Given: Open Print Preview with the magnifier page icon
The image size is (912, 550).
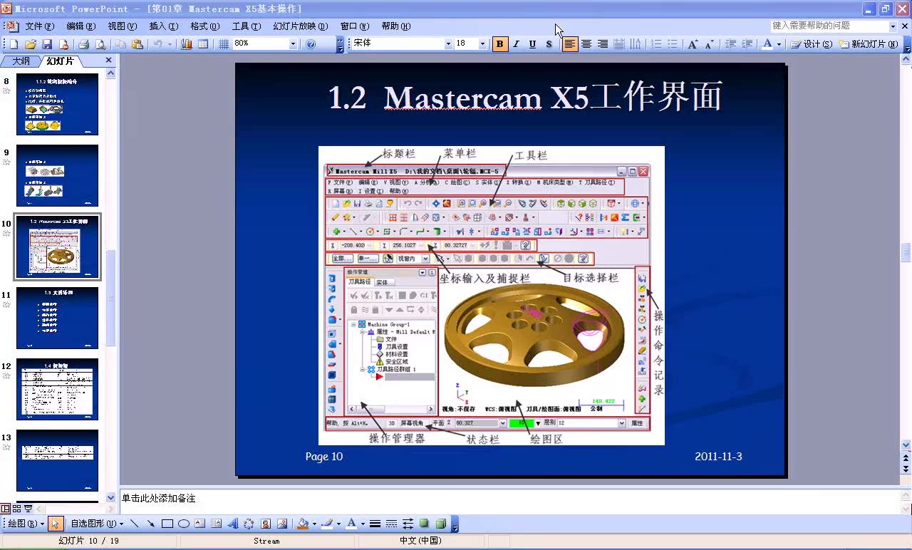Looking at the screenshot, I should [100, 44].
